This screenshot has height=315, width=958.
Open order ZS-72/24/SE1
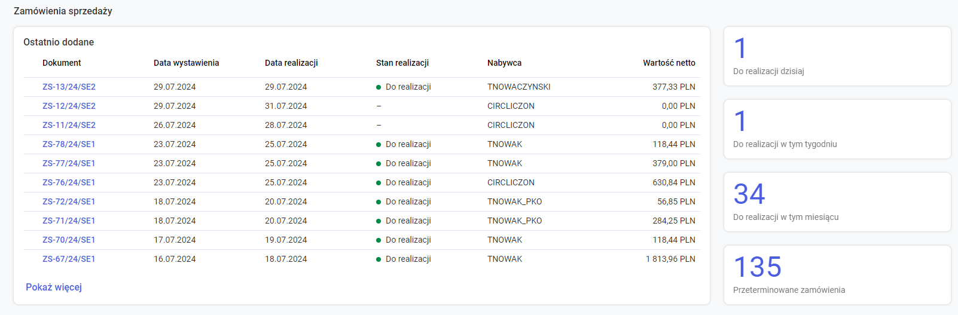click(69, 201)
